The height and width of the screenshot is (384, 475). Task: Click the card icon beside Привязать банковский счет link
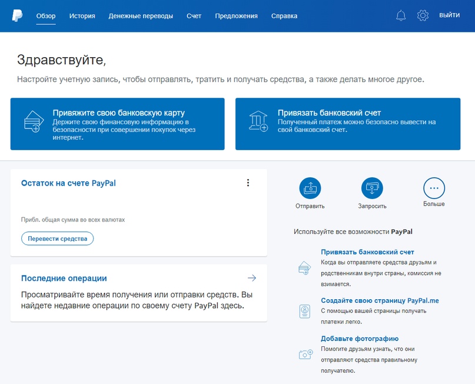(x=305, y=268)
